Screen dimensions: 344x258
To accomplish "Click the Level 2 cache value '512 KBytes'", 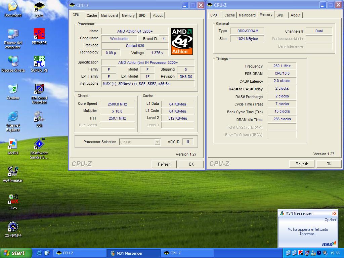I will pos(177,118).
